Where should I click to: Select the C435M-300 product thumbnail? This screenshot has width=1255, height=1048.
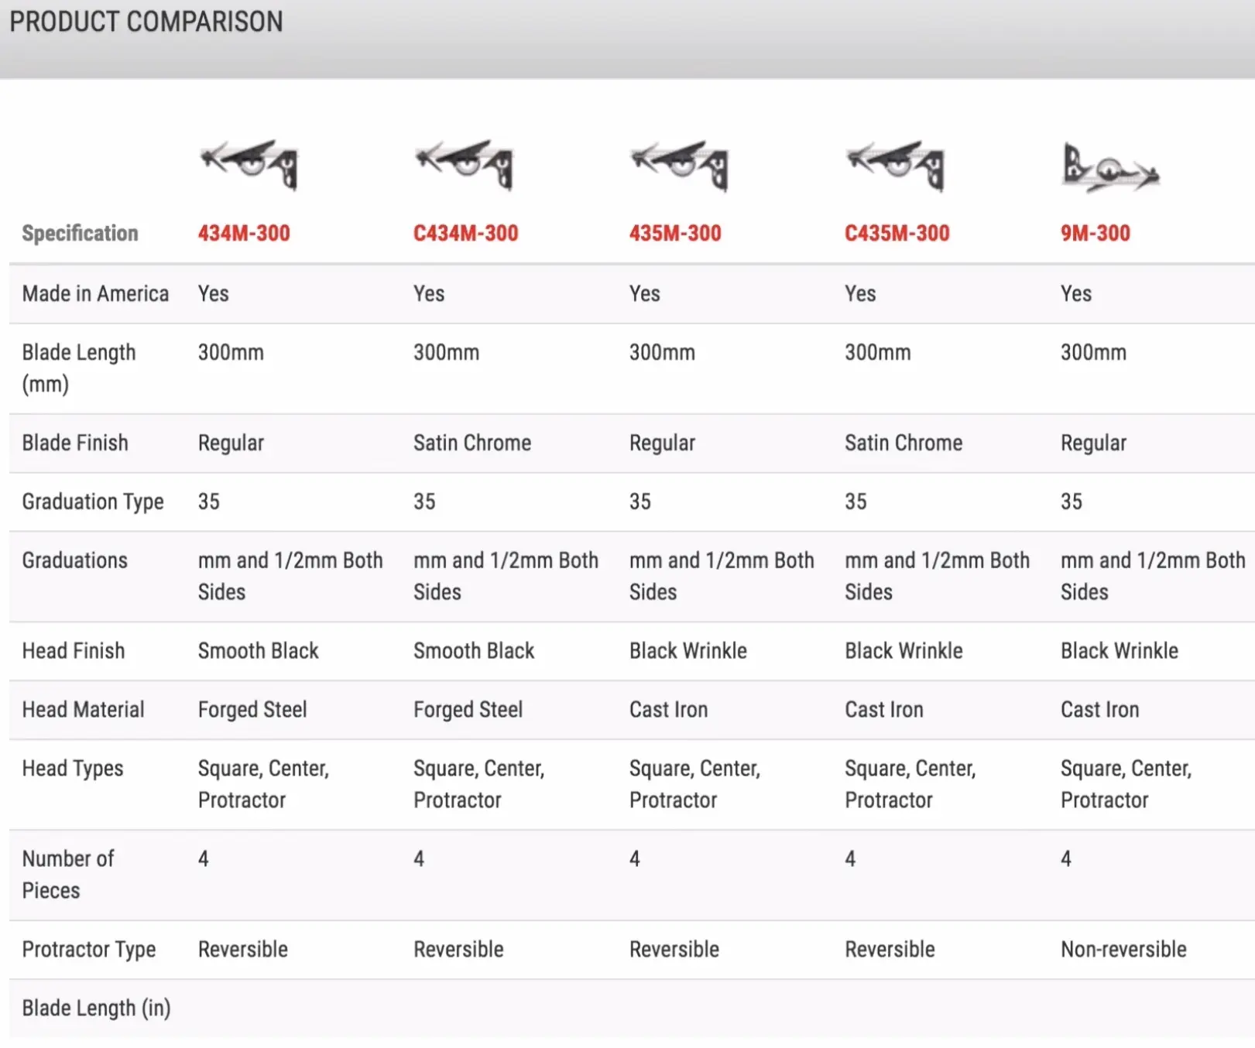coord(896,164)
